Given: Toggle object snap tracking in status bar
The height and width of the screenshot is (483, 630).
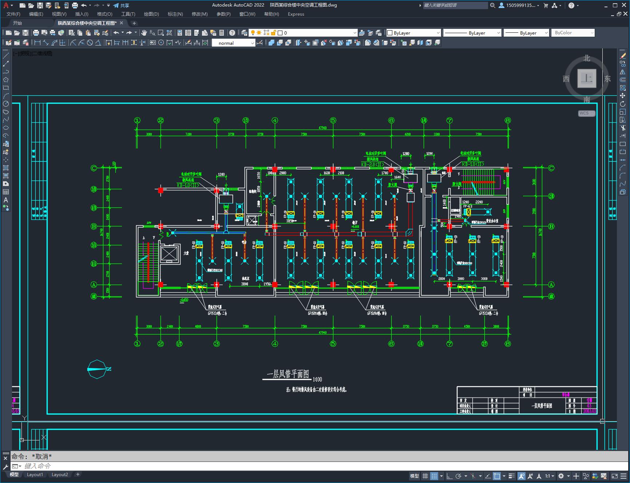Looking at the screenshot, I should click(x=488, y=476).
